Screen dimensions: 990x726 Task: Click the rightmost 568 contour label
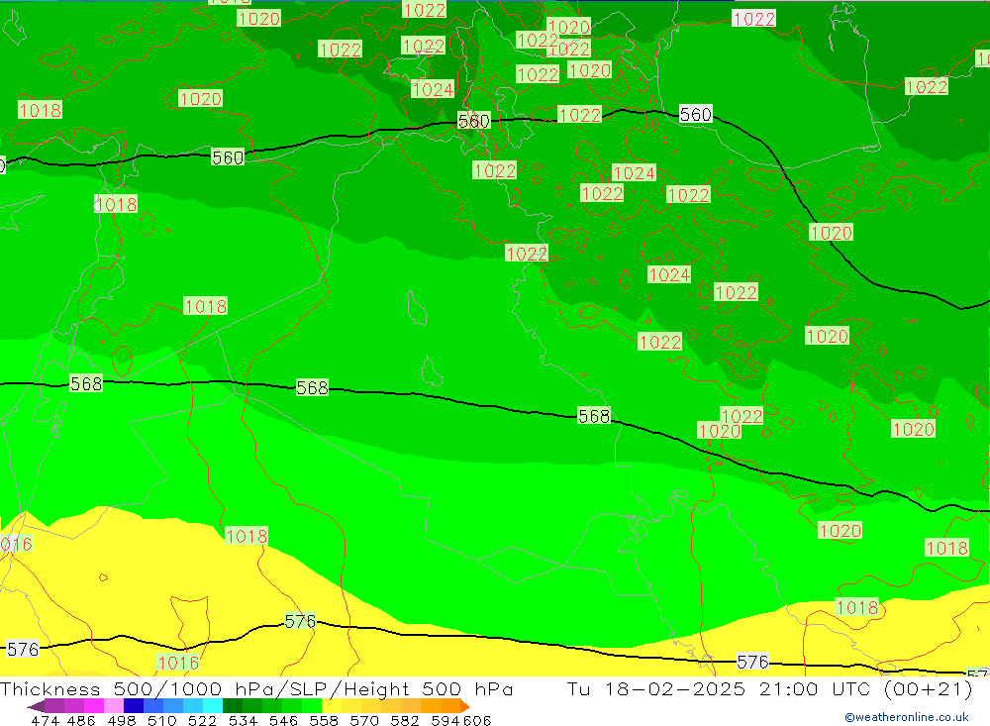[x=594, y=416]
